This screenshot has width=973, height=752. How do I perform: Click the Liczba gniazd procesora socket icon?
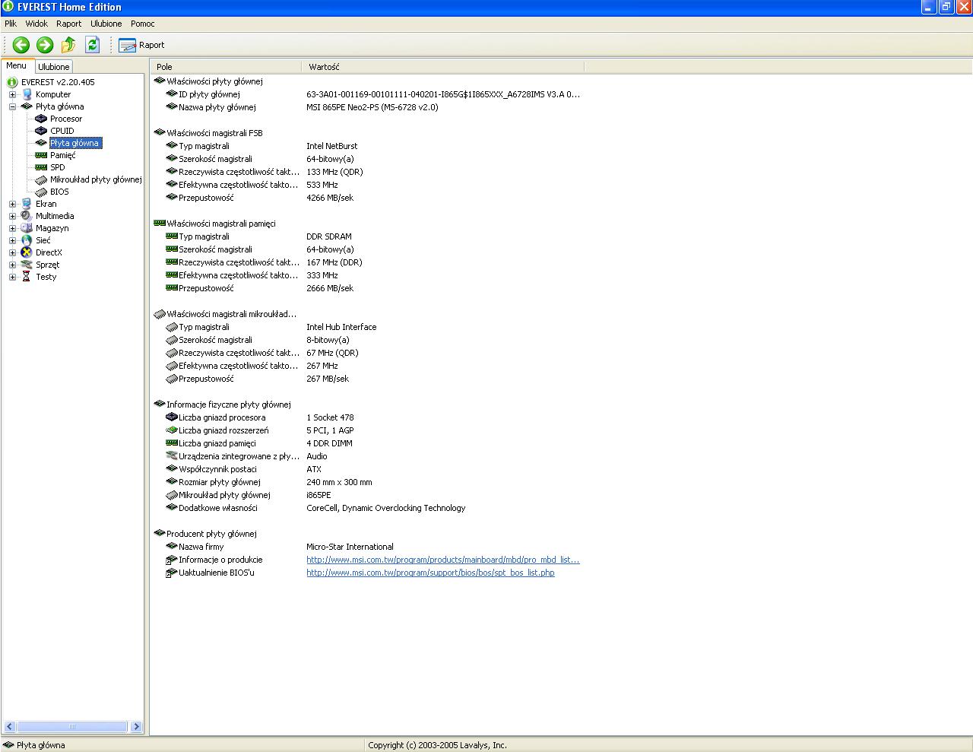click(x=171, y=417)
